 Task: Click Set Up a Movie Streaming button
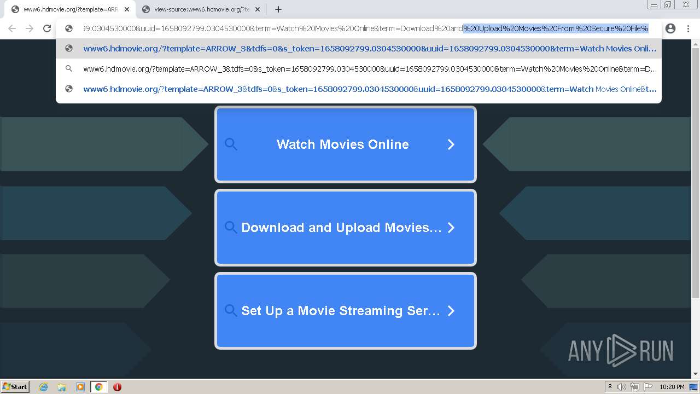346,311
